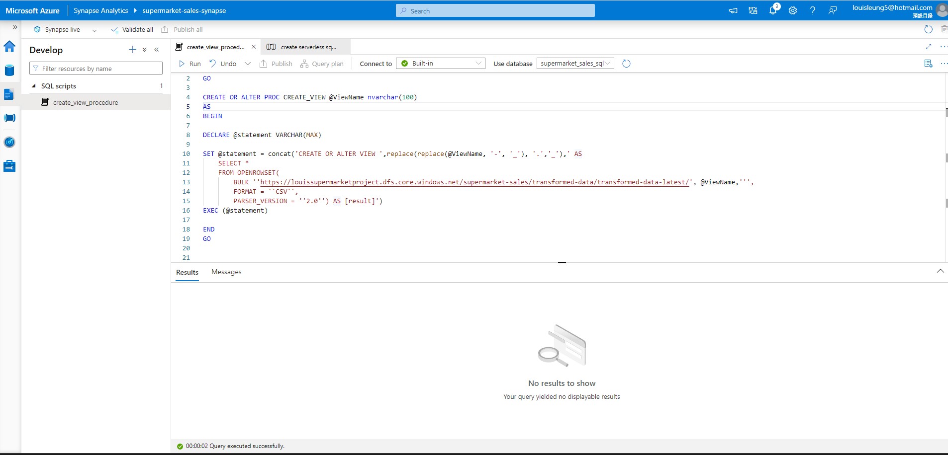Open the Monitor hub
The image size is (948, 455).
pyautogui.click(x=9, y=142)
